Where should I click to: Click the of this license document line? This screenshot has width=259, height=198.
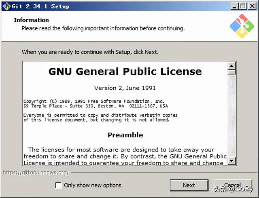pyautogui.click(x=96, y=120)
